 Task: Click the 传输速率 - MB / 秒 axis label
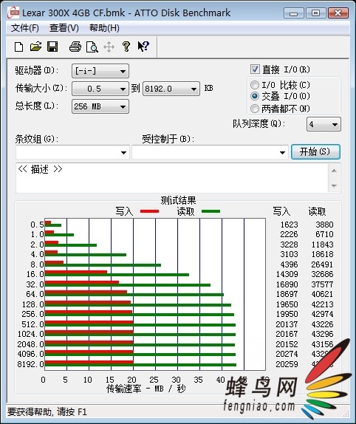coord(146,389)
